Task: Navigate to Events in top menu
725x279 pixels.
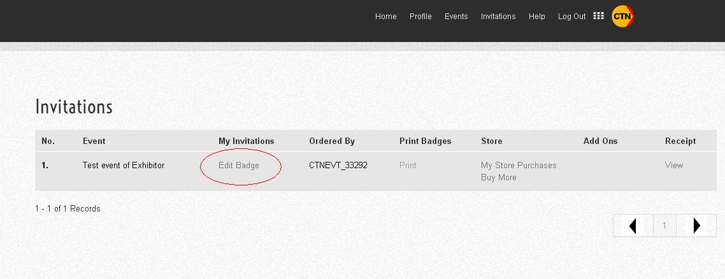Action: (x=456, y=17)
